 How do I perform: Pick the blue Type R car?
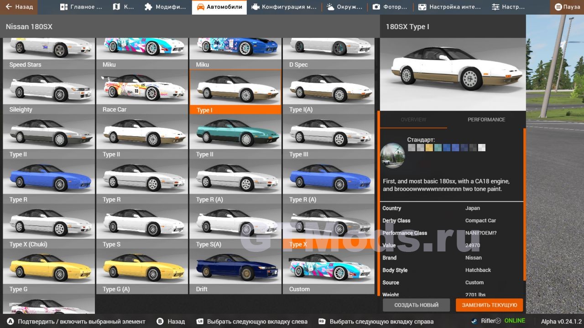[x=49, y=182]
